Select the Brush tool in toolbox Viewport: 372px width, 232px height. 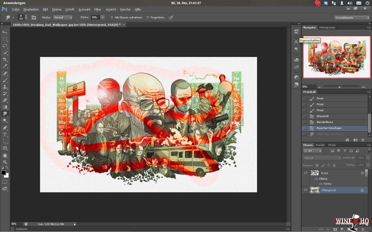[x=5, y=80]
